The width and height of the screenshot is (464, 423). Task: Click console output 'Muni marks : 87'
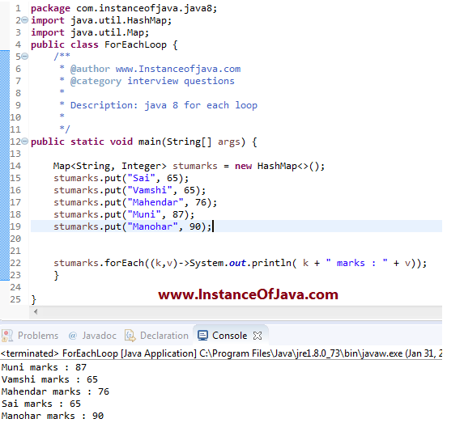click(44, 367)
